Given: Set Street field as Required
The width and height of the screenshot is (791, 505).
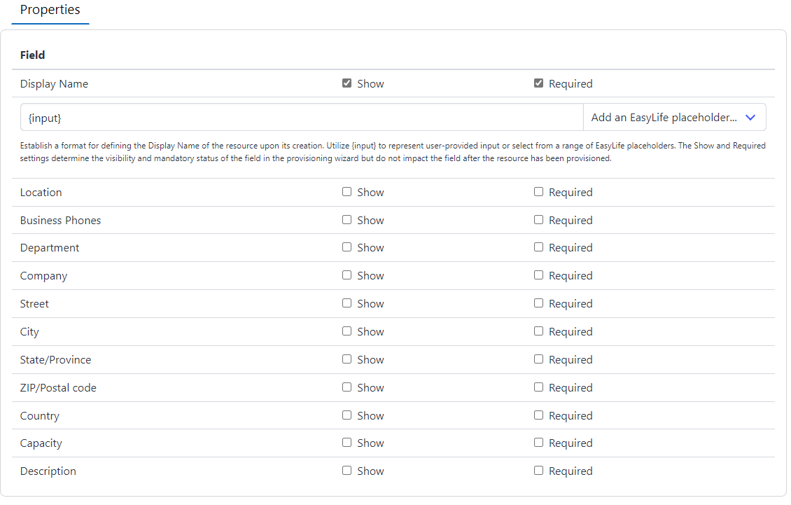Looking at the screenshot, I should point(538,303).
